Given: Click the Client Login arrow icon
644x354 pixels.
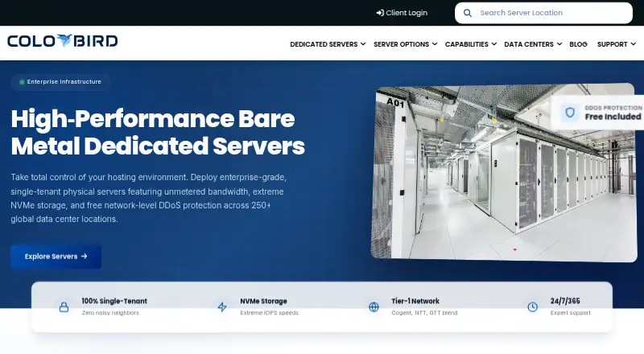Looking at the screenshot, I should [380, 13].
